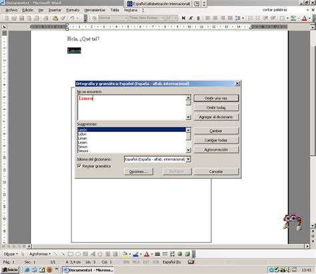Create a new blank document

pos(7,18)
